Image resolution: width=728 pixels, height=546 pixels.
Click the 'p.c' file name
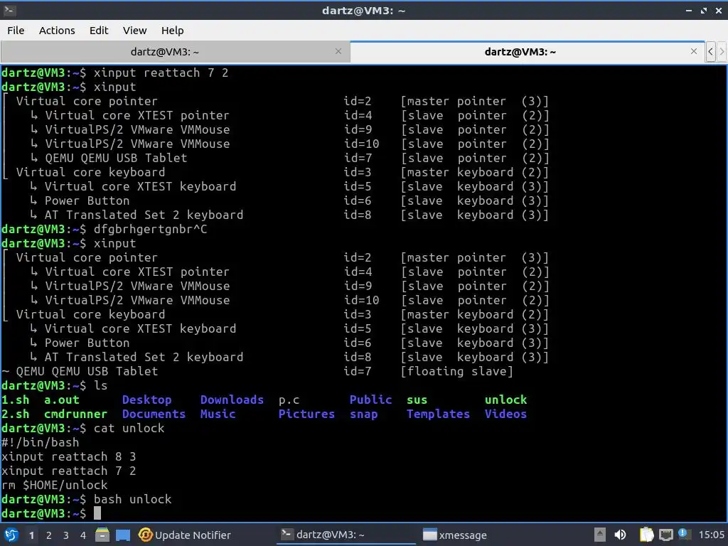(x=289, y=400)
